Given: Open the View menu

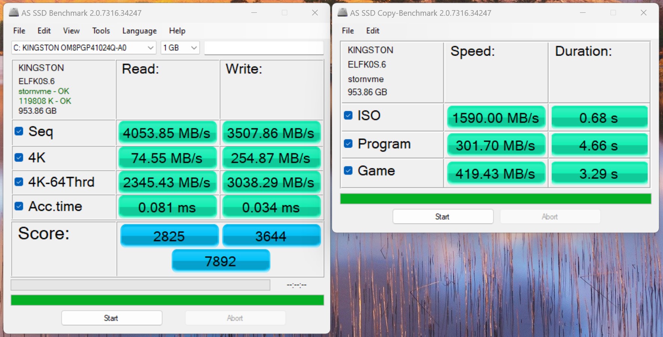Looking at the screenshot, I should click(x=71, y=31).
